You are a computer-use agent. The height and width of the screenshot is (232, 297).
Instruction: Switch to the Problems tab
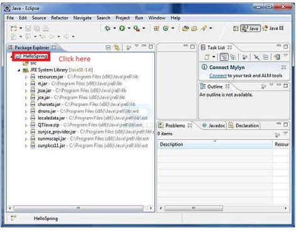tap(175, 125)
